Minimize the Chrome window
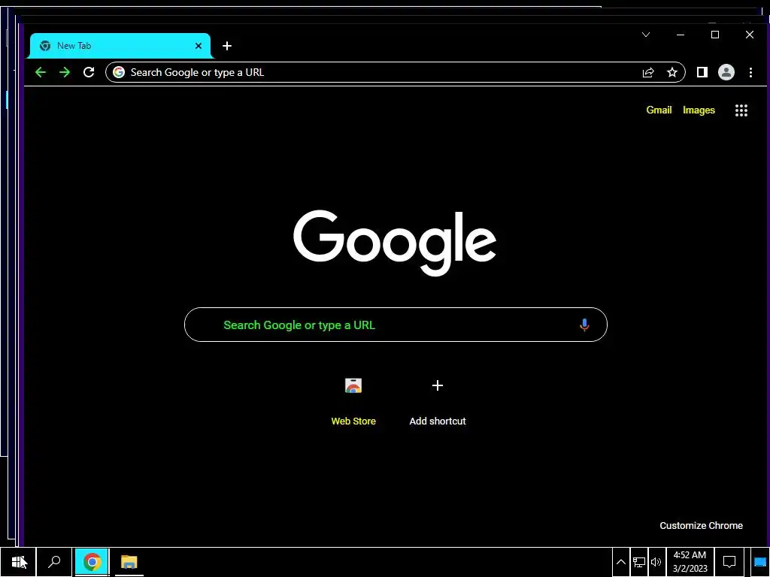Screen dimensions: 770x577 pyautogui.click(x=681, y=35)
